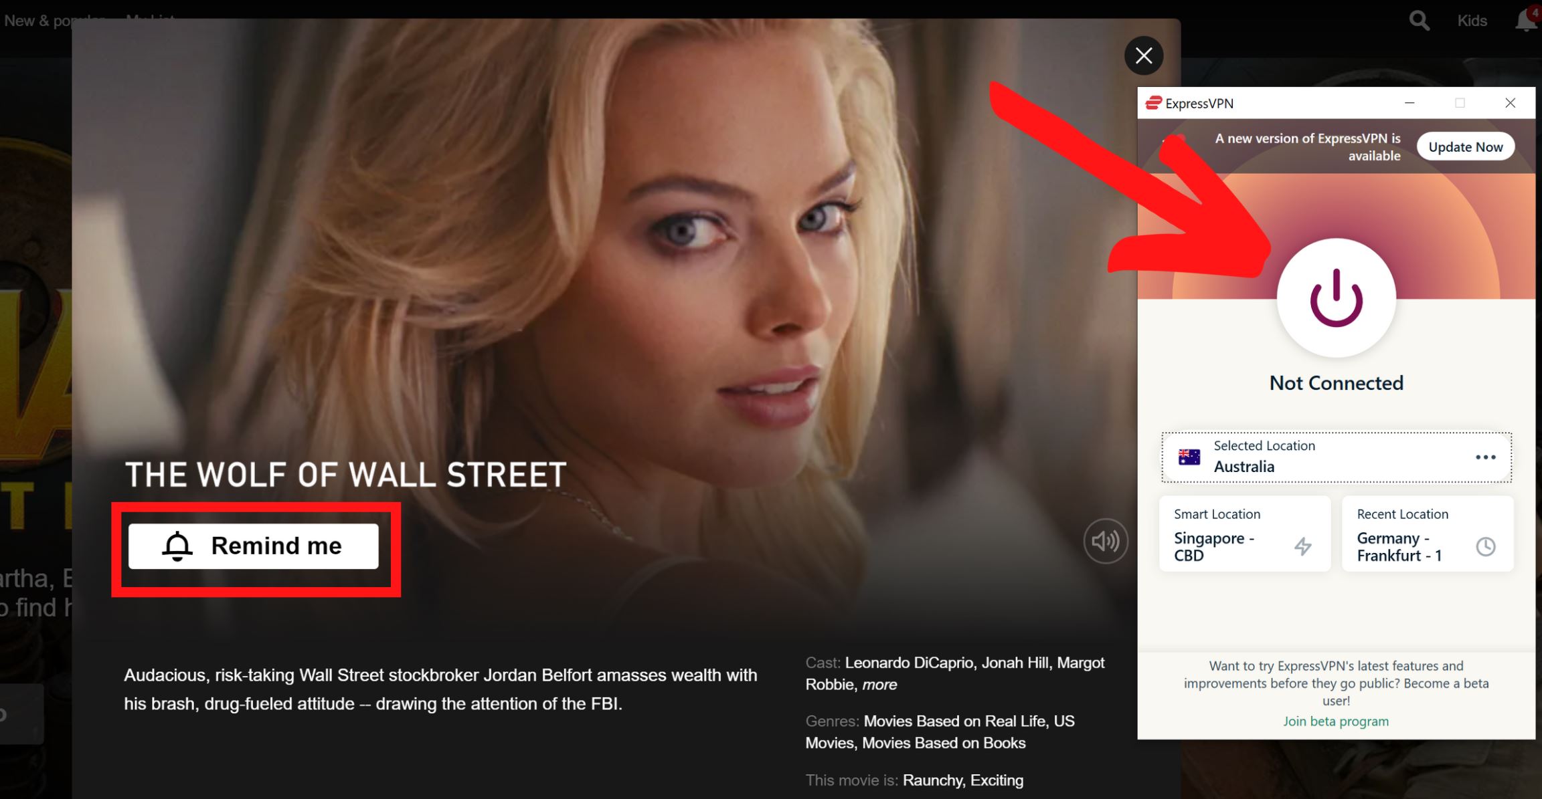Expand cast list with more link
1542x799 pixels.
pyautogui.click(x=879, y=685)
